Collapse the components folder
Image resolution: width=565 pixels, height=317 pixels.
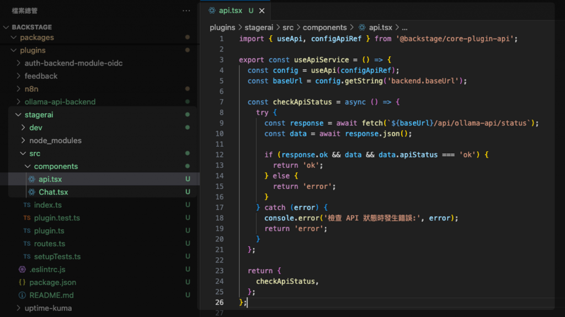[x=28, y=166]
